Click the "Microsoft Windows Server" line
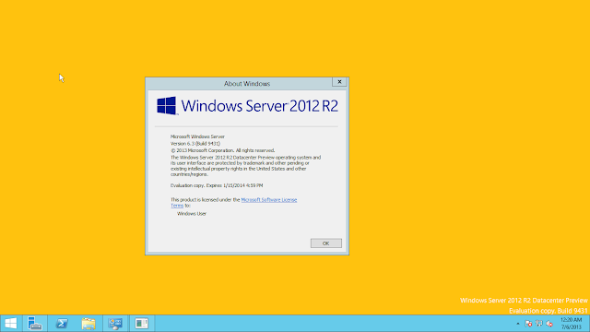 [197, 136]
